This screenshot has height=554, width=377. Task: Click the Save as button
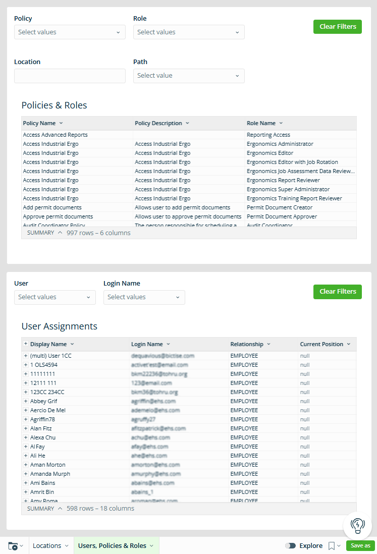(x=360, y=545)
